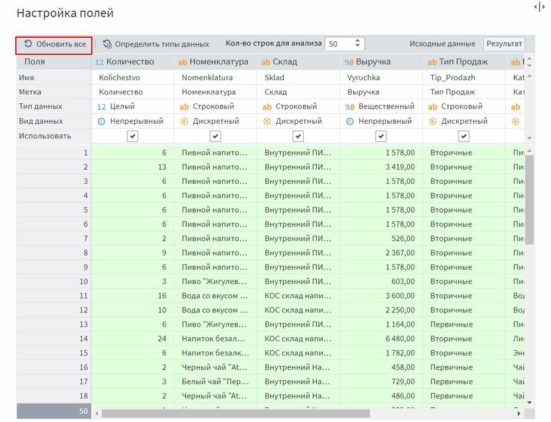Click real type icon in Выручка header

[x=349, y=62]
